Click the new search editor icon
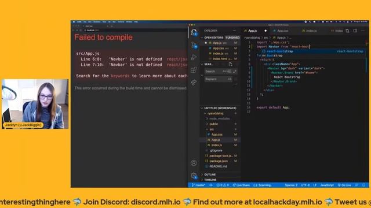Viewport: 371px width, 208px height. coord(231,64)
